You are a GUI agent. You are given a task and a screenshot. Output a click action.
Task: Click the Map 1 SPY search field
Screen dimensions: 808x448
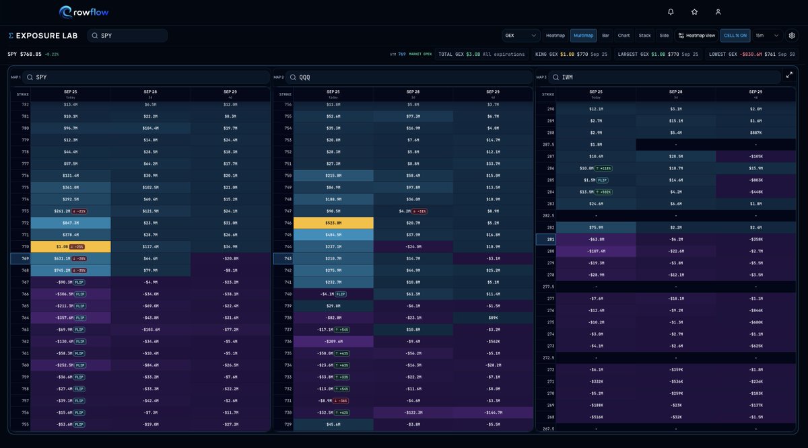pyautogui.click(x=146, y=77)
